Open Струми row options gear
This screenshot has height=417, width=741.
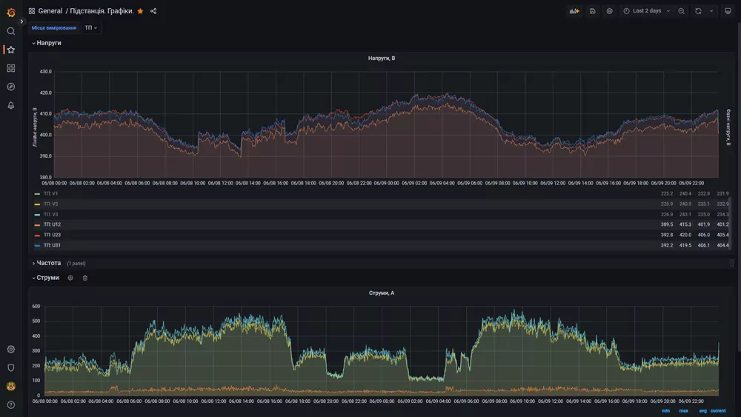point(70,278)
